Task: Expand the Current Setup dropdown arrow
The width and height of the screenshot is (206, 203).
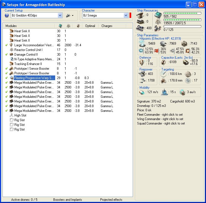Action: pos(60,15)
